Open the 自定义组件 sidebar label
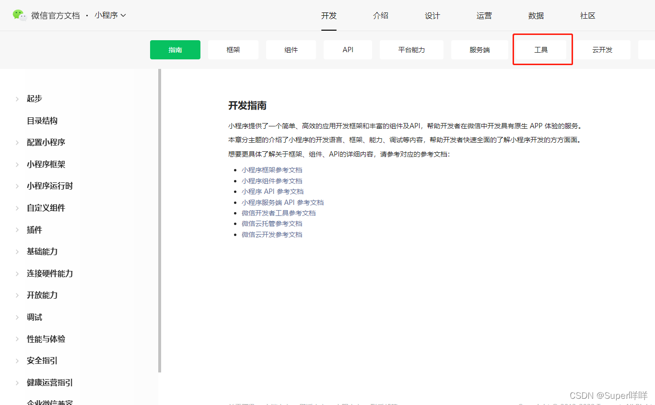The height and width of the screenshot is (405, 655). 46,208
